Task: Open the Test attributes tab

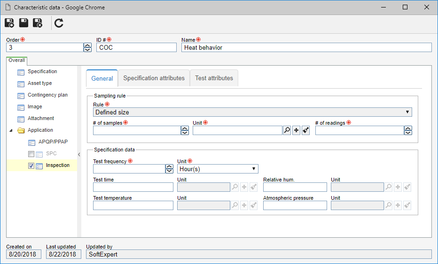Action: click(214, 78)
